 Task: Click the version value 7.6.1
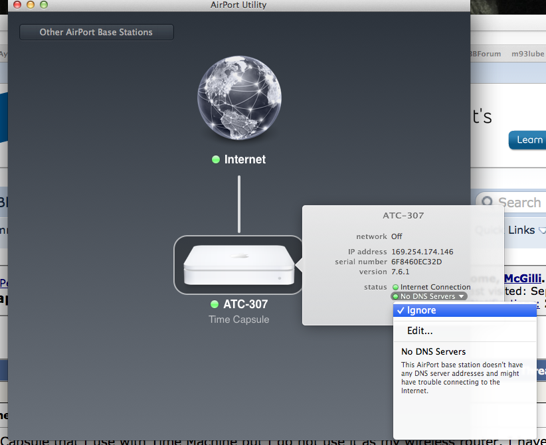[x=400, y=272]
